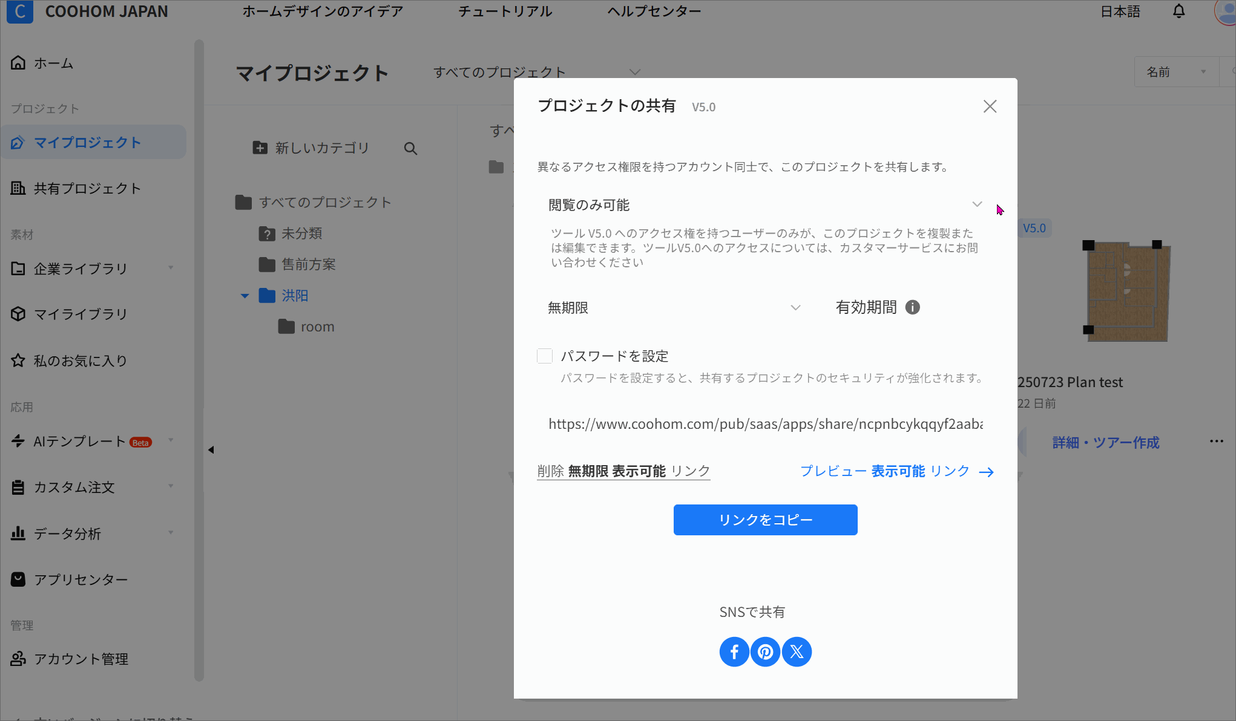Open the search in category panel
This screenshot has width=1236, height=721.
[410, 148]
